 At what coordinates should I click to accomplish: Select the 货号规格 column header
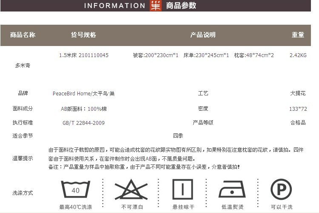83,35
